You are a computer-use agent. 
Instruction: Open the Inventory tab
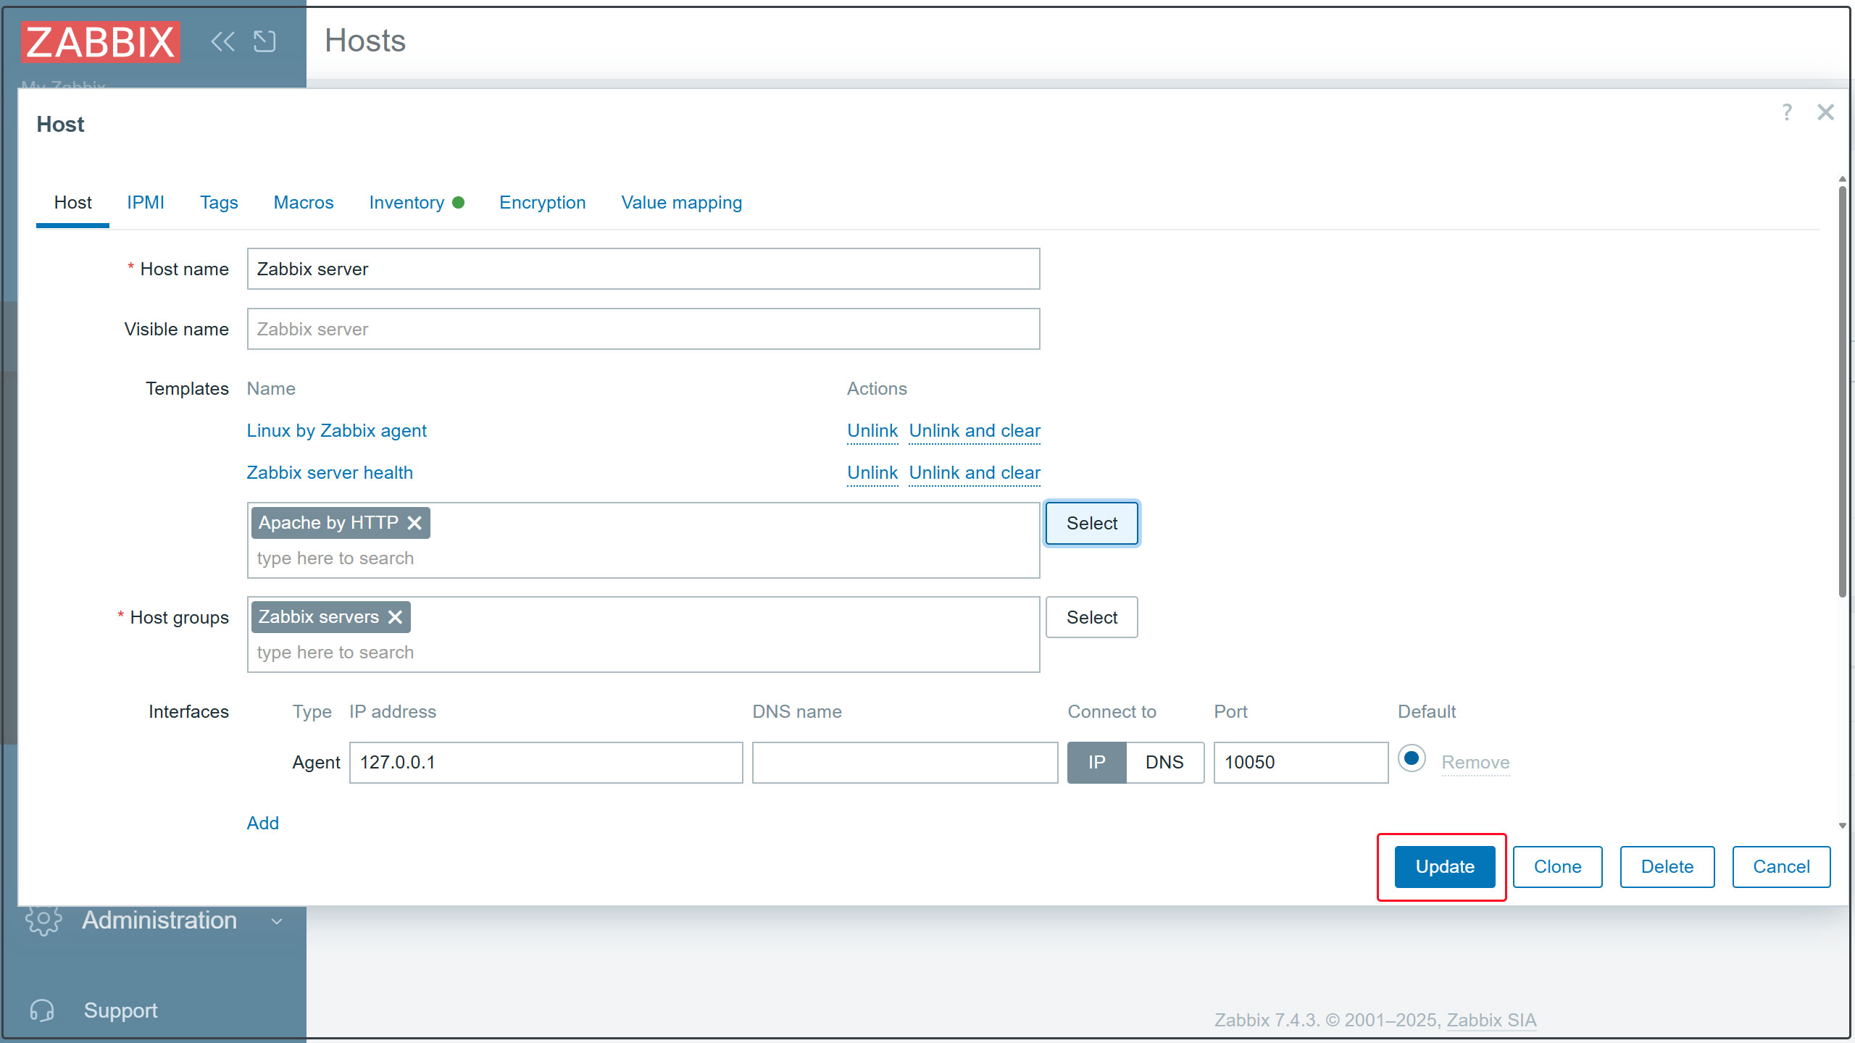[407, 203]
